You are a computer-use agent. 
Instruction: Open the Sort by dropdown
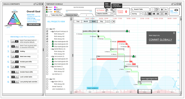[137, 14]
